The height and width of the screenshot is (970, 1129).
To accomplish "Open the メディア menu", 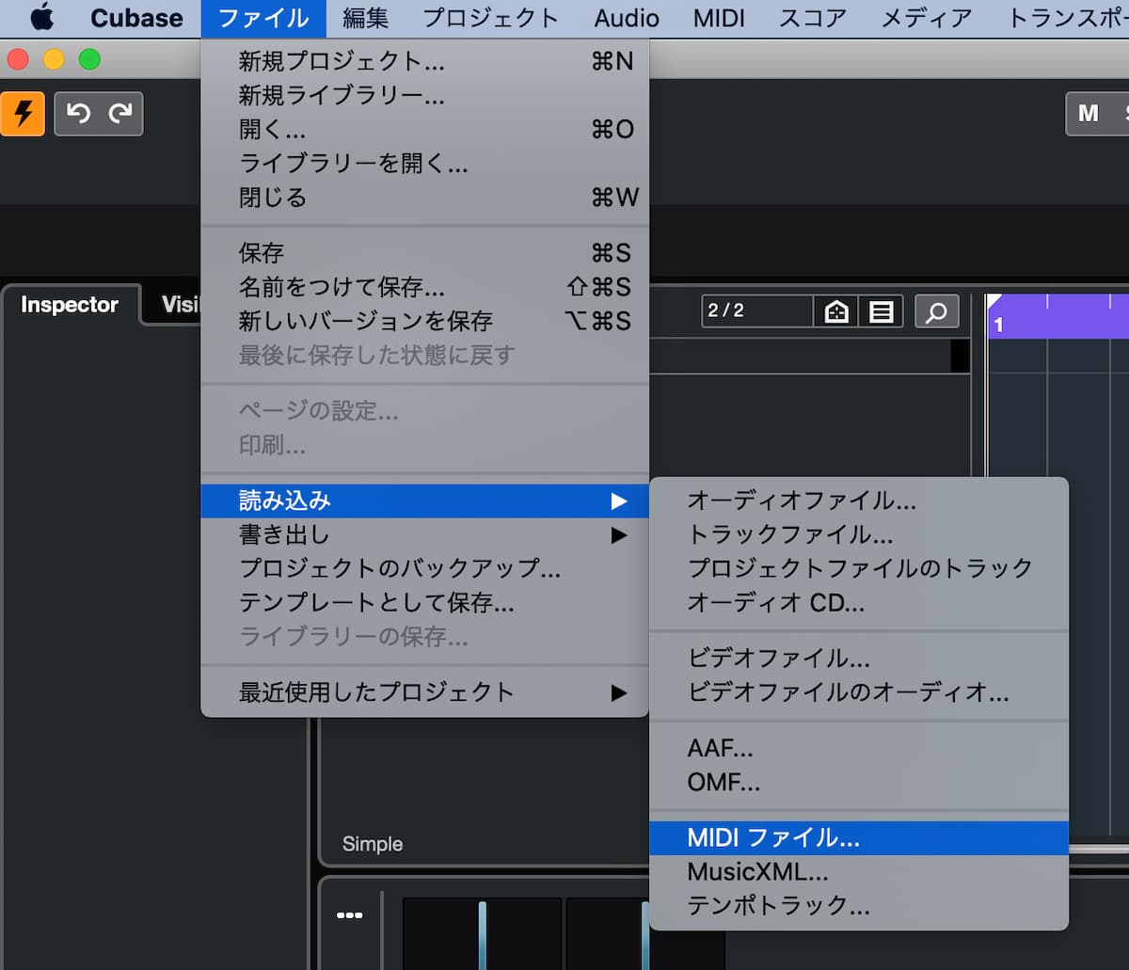I will [x=927, y=18].
